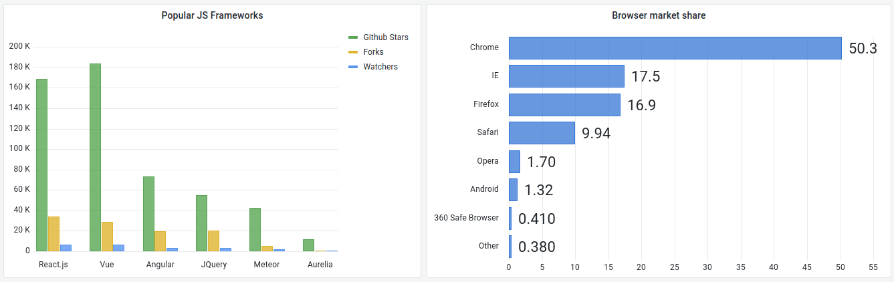This screenshot has width=894, height=282.
Task: Click the Aurelia Github Stars bar
Action: coord(308,245)
